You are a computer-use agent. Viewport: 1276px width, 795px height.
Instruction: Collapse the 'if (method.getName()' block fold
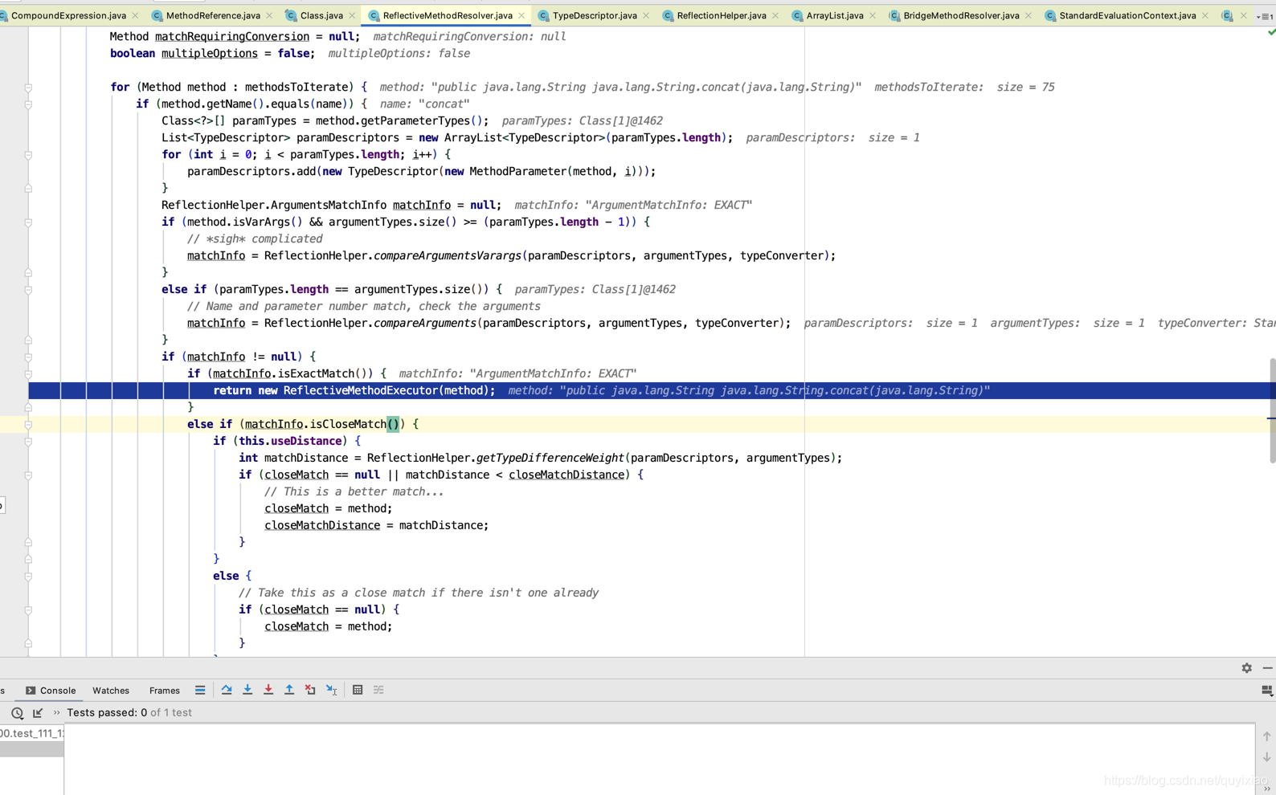(28, 104)
